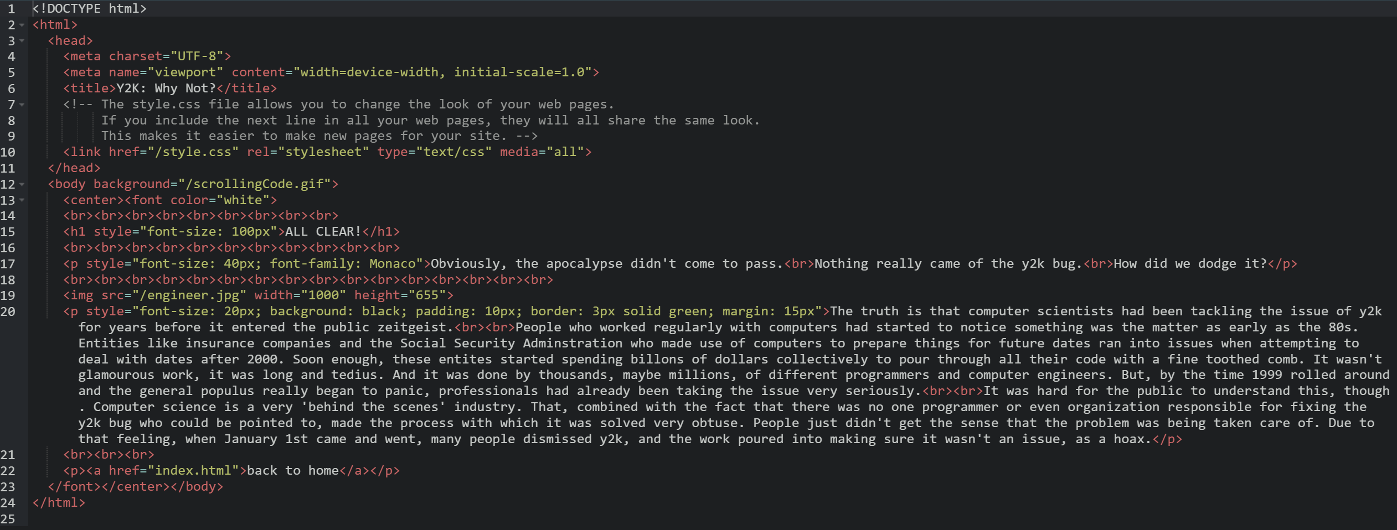Click the "index.html" href value
The width and height of the screenshot is (1397, 530).
pos(193,471)
